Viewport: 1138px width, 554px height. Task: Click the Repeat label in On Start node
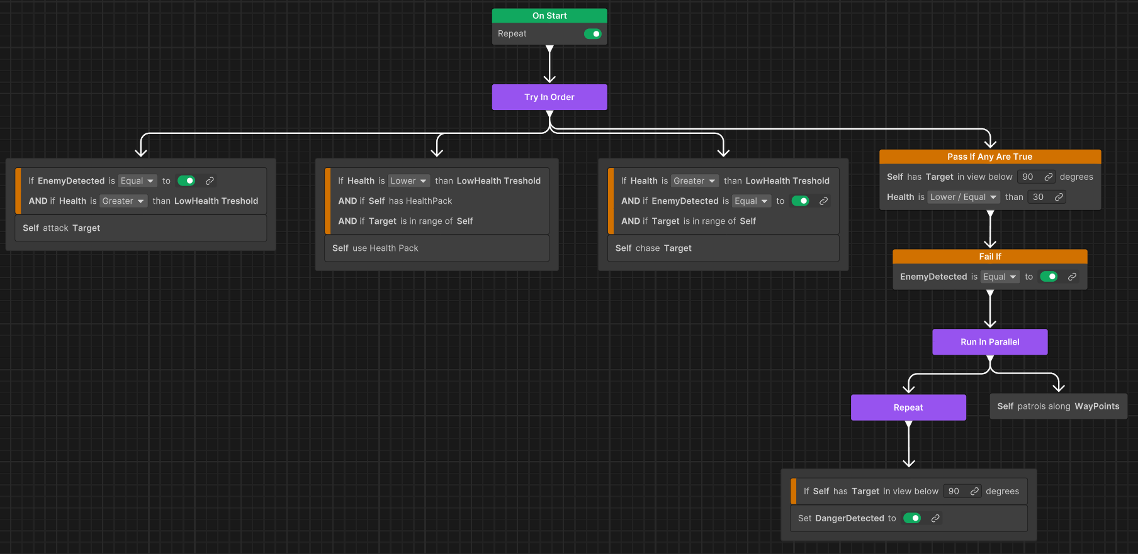tap(512, 34)
